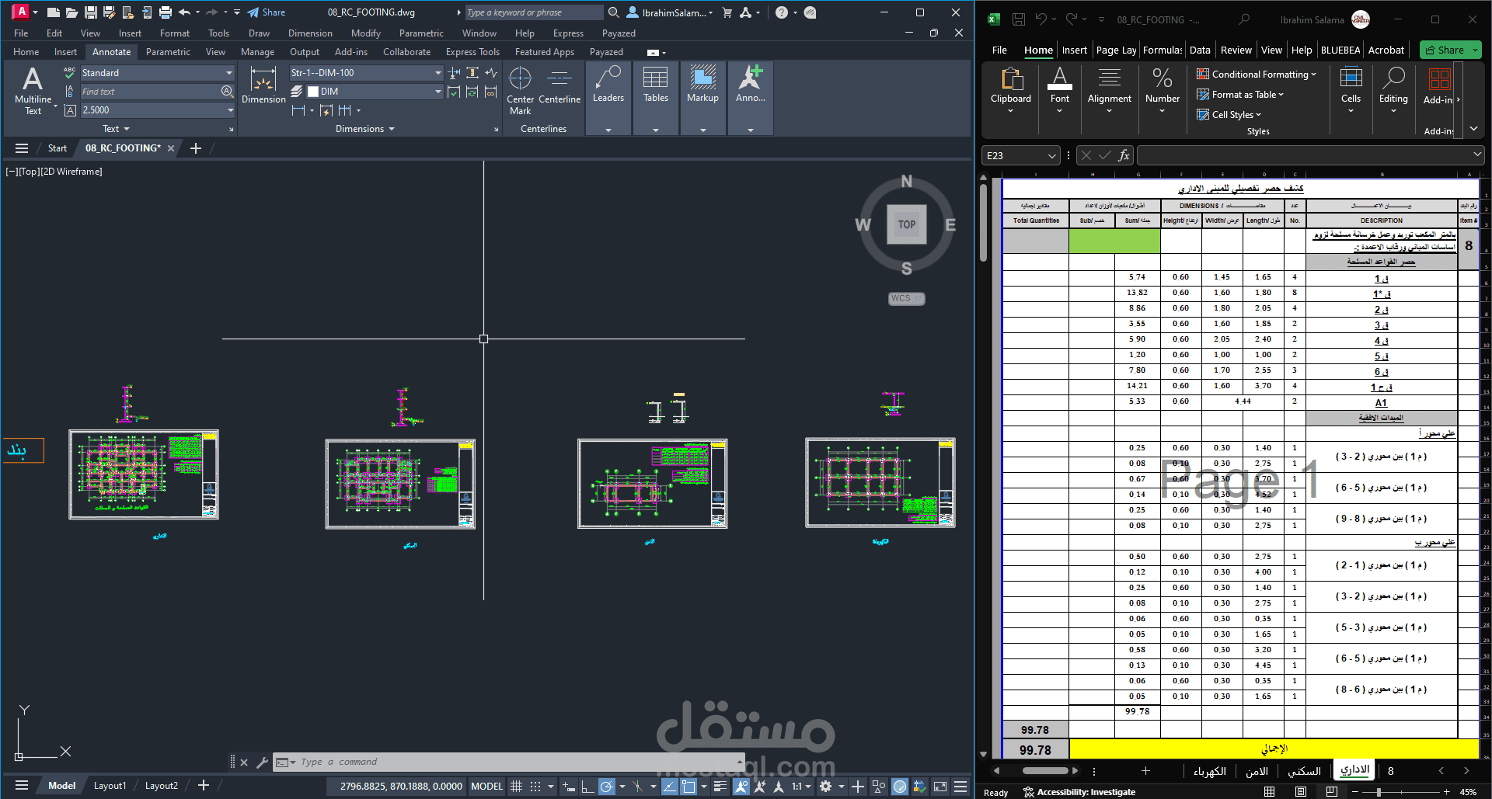Image resolution: width=1492 pixels, height=799 pixels.
Task: Click Format as Table in Excel
Action: (1240, 95)
